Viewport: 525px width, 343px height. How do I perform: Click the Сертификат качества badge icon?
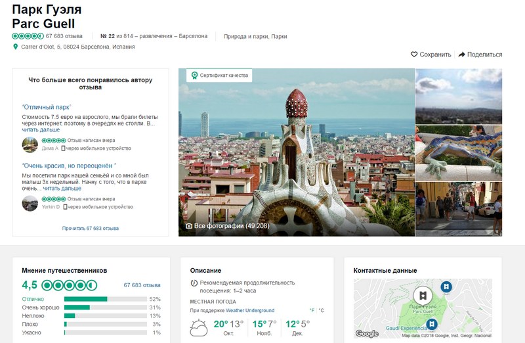tap(194, 76)
